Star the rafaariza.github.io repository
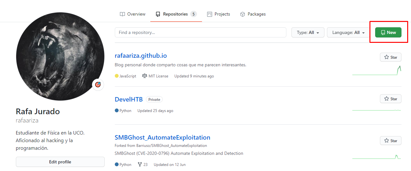 [x=390, y=57]
